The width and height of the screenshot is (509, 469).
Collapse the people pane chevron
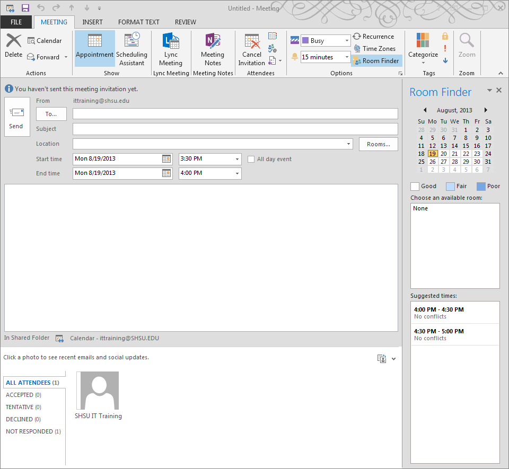pos(394,359)
